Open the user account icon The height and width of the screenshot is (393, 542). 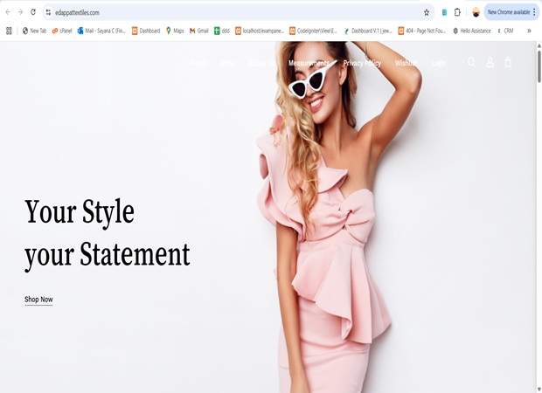pyautogui.click(x=490, y=62)
